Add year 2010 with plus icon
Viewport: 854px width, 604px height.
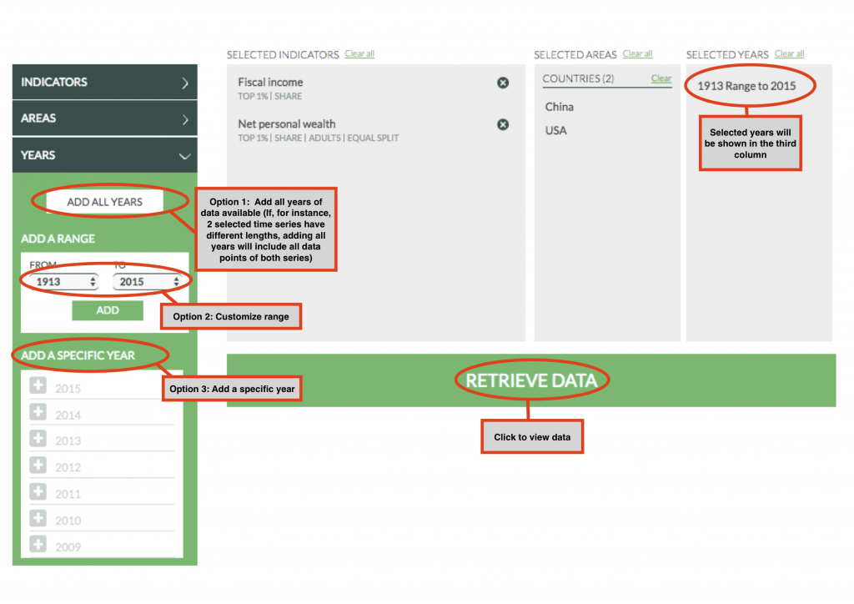(x=38, y=518)
